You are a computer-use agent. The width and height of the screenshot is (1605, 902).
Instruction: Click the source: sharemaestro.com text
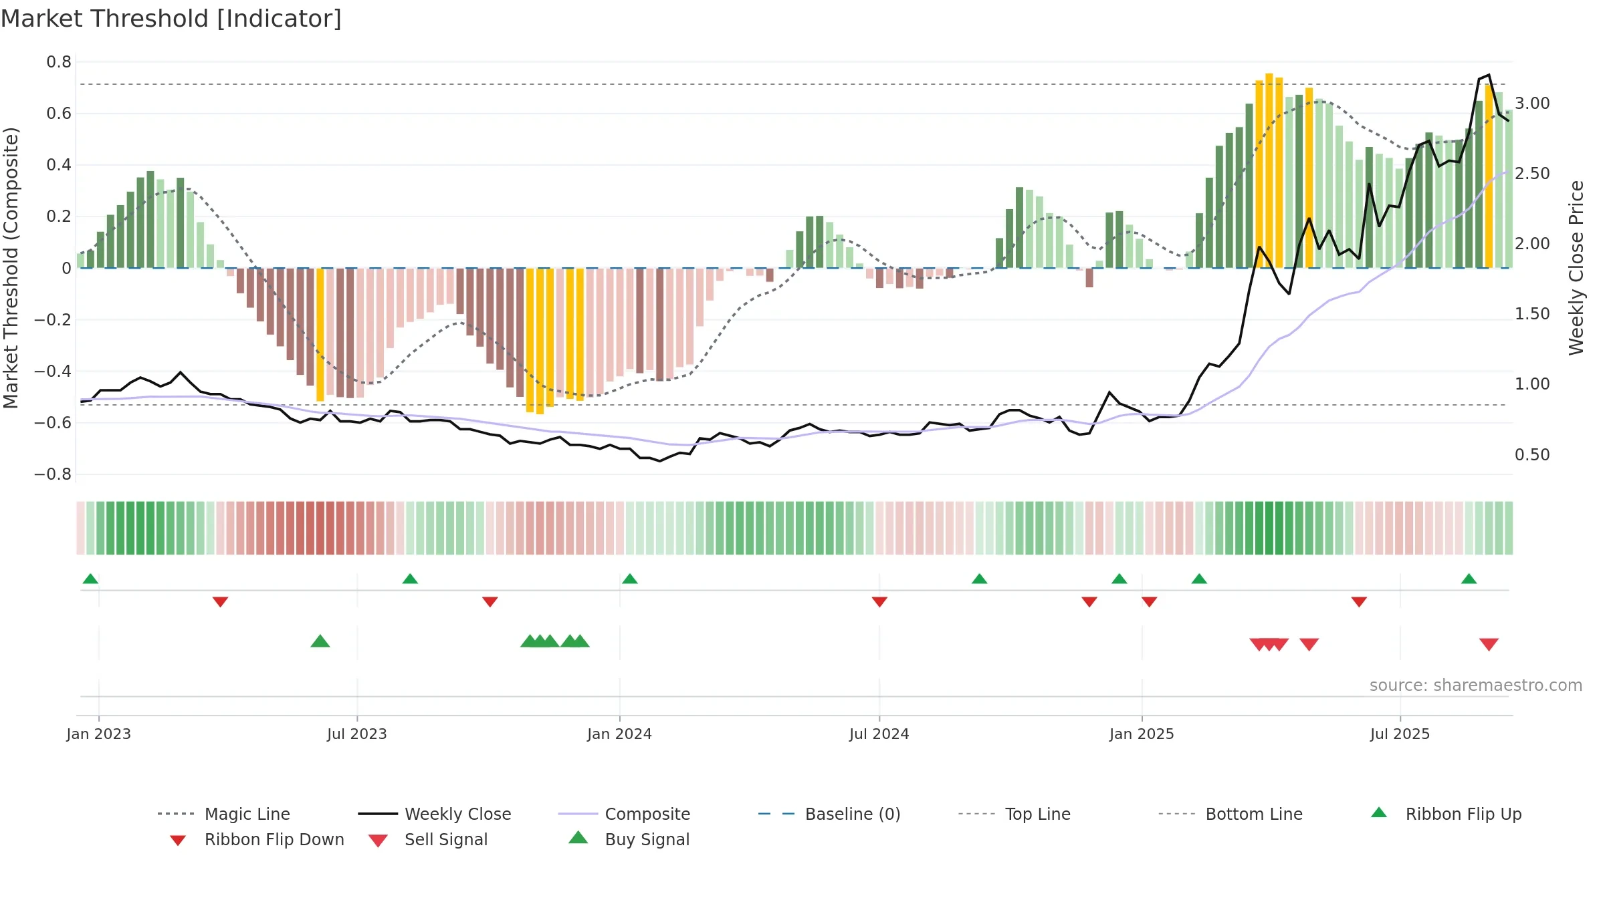click(1476, 686)
